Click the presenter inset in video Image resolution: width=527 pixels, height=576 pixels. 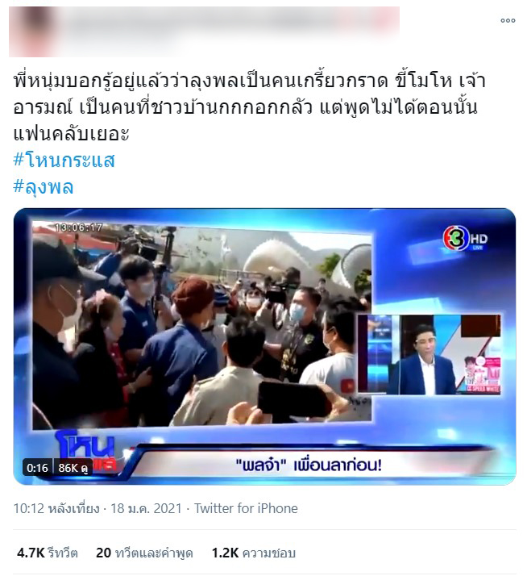(x=429, y=354)
